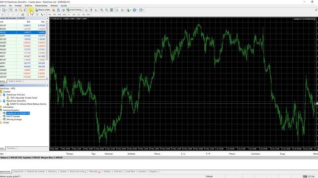This screenshot has width=318, height=178.
Task: Tile chart windows with the grid icon
Action: [x=111, y=10]
